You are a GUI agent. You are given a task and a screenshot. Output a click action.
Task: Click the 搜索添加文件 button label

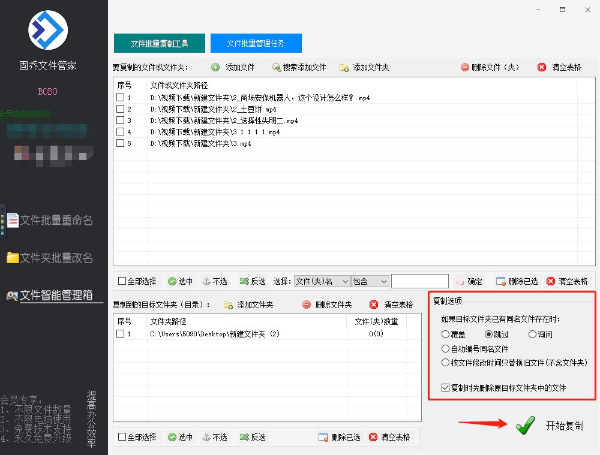tap(305, 67)
